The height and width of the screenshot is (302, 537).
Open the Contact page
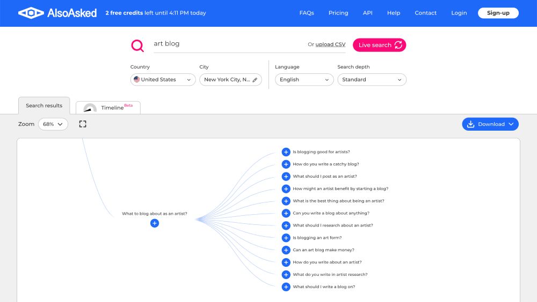(x=426, y=13)
